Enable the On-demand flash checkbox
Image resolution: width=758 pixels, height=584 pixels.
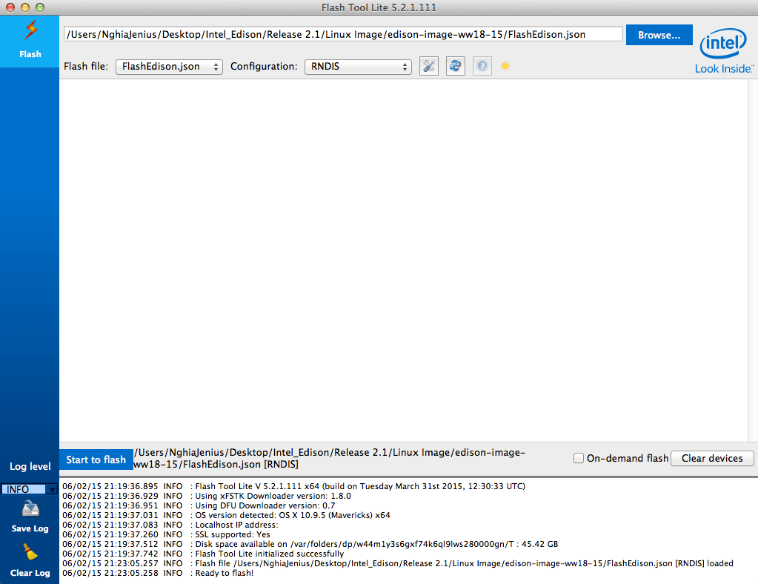[x=578, y=458]
